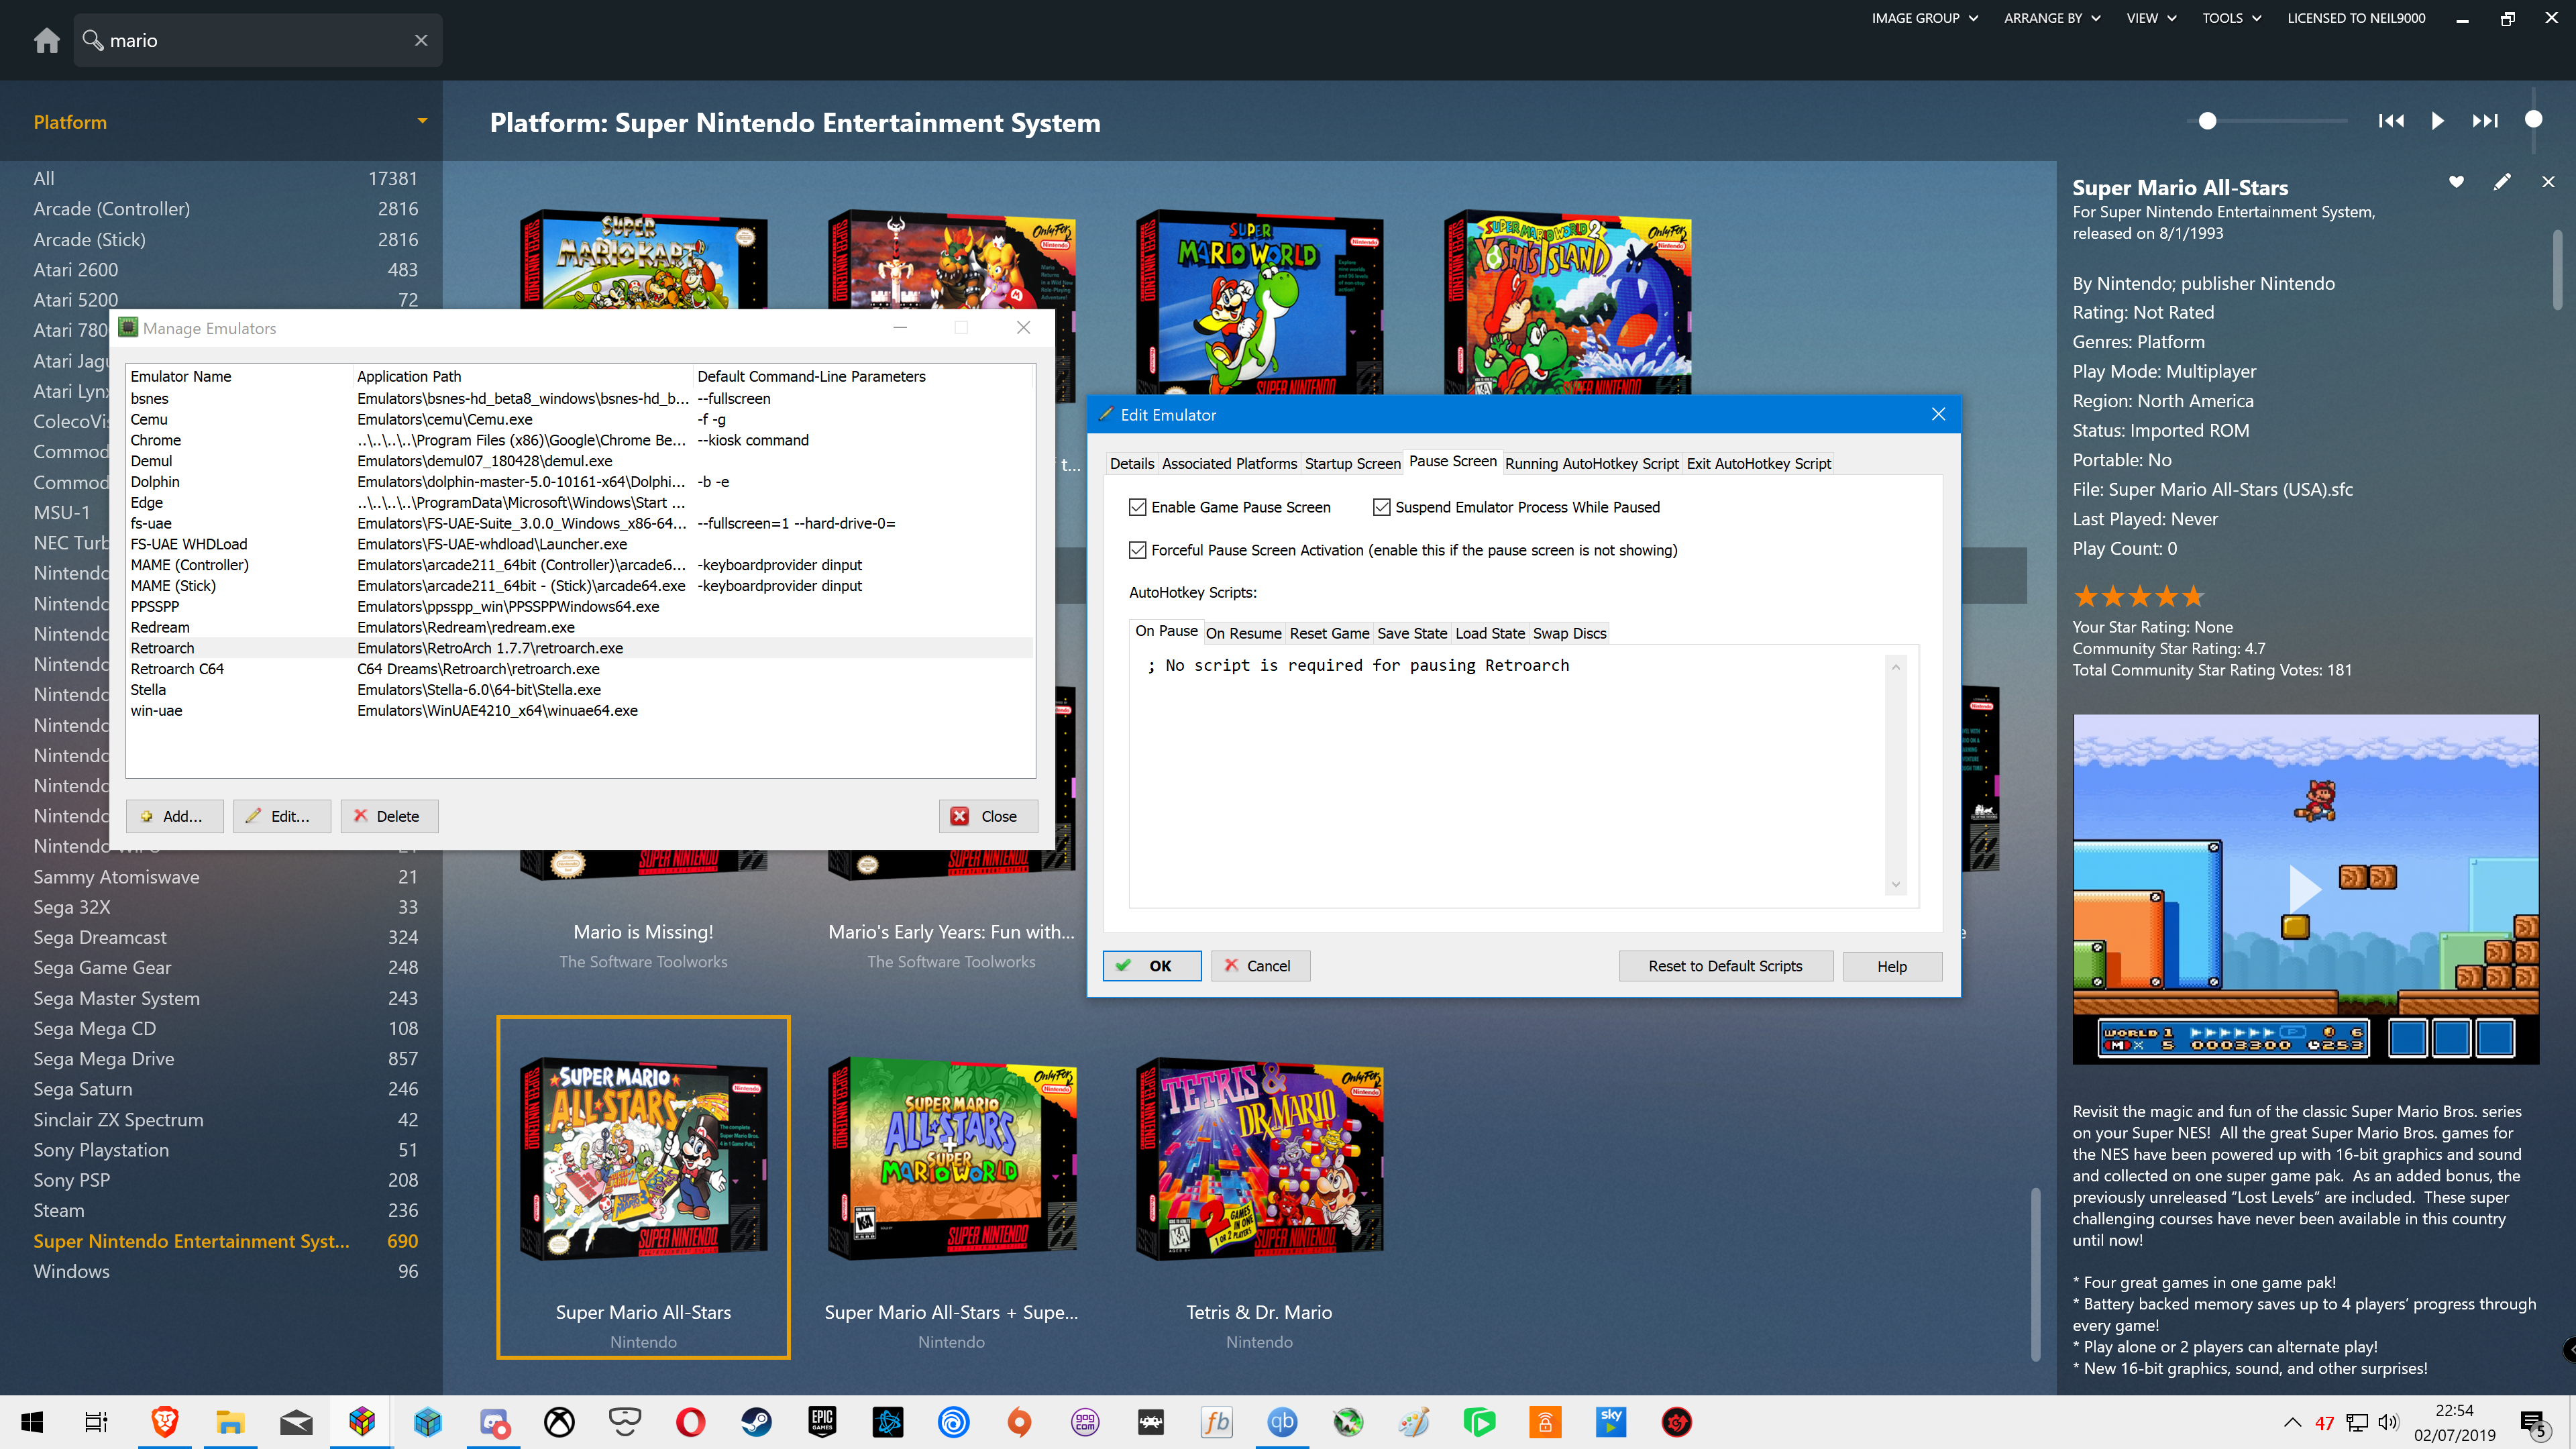Delete the selected emulator
The image size is (2576, 1449).
389,816
